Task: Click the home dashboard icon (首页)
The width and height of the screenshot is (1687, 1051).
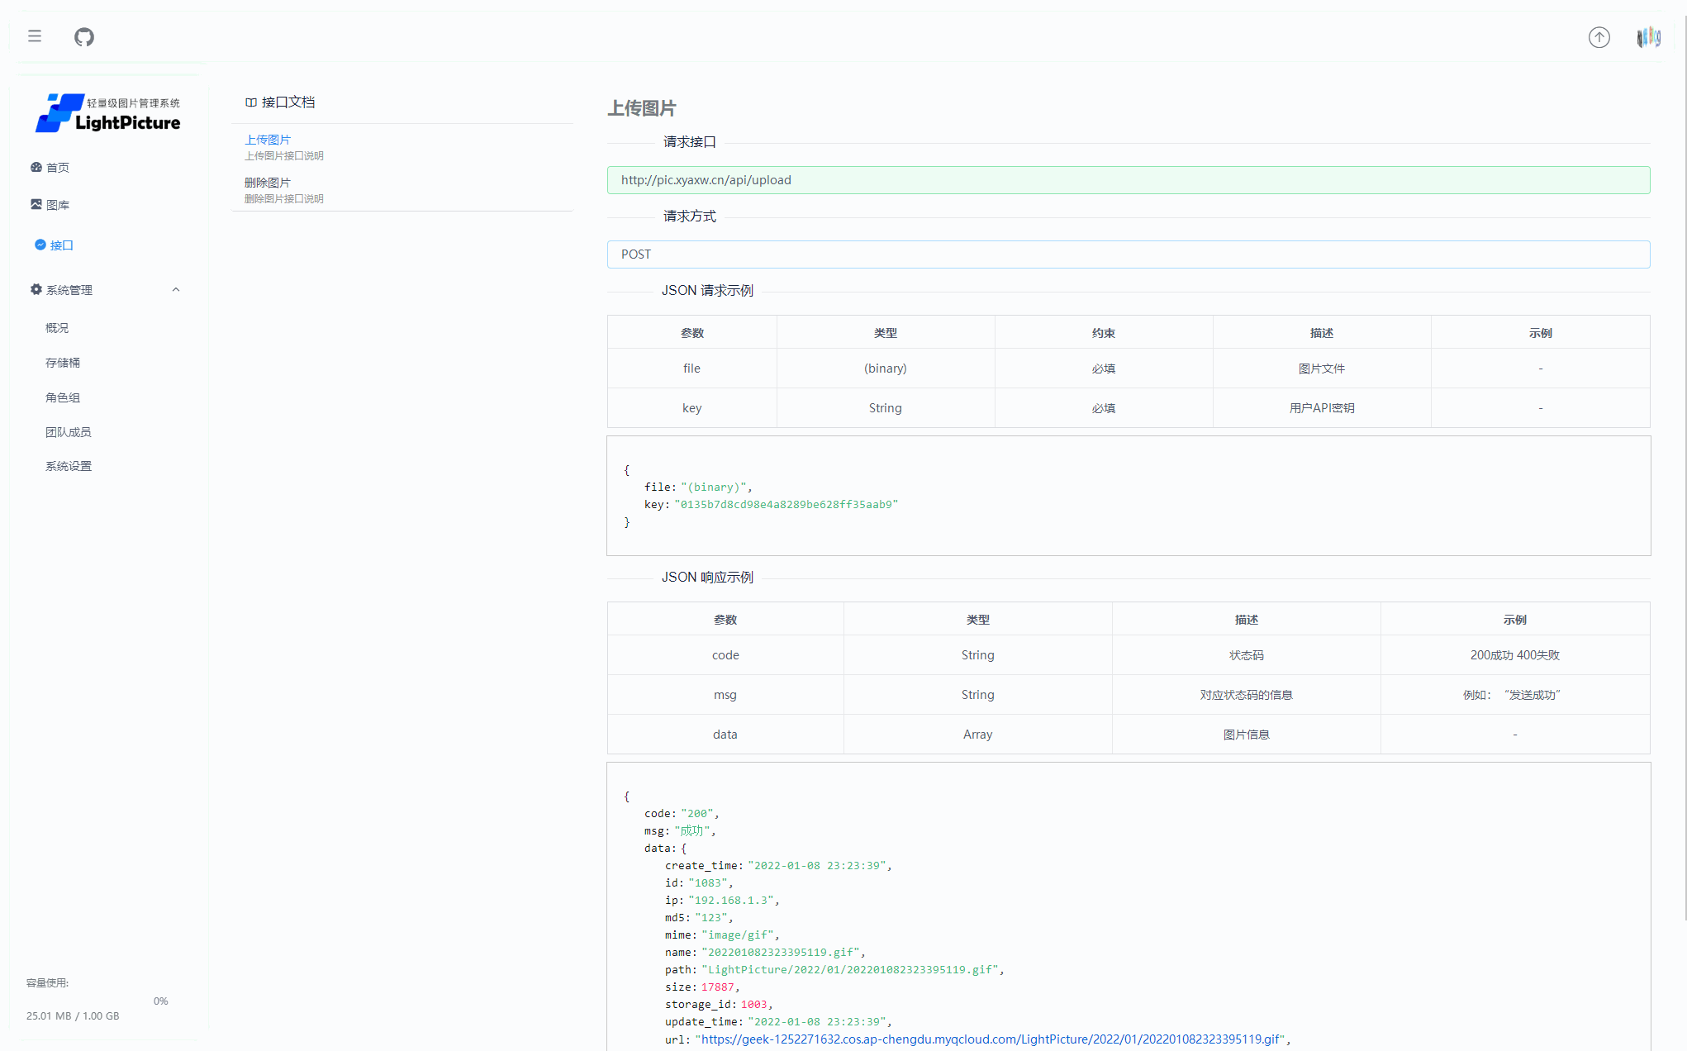Action: click(36, 167)
